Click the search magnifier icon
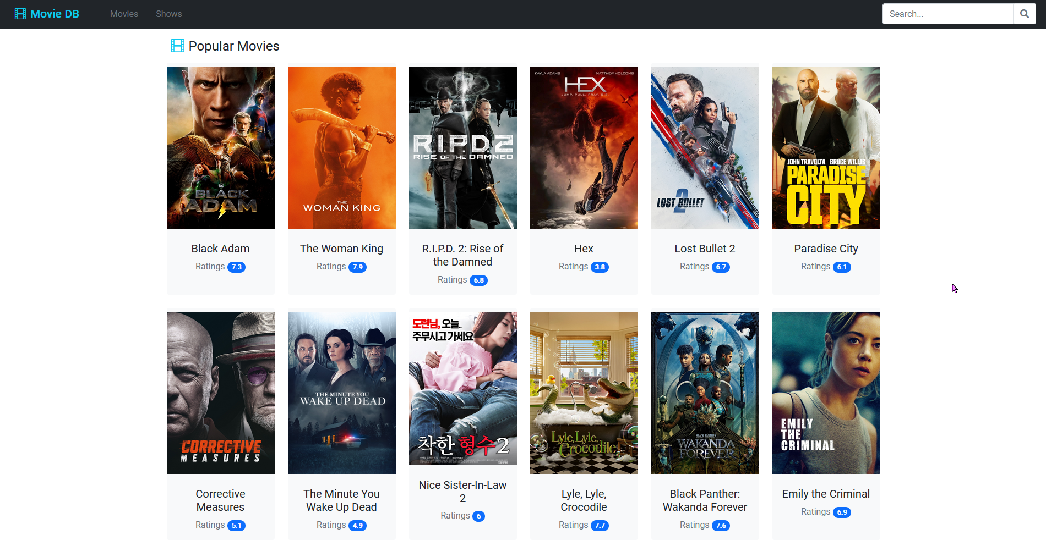Viewport: 1046px width, 546px height. (x=1024, y=14)
